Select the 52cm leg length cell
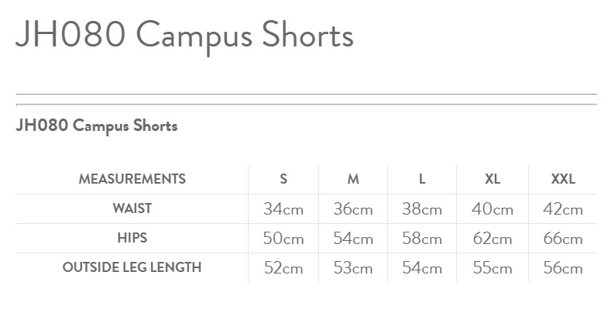 pos(283,268)
